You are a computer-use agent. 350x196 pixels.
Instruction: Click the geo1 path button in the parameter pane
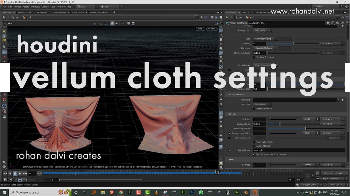tap(250, 17)
